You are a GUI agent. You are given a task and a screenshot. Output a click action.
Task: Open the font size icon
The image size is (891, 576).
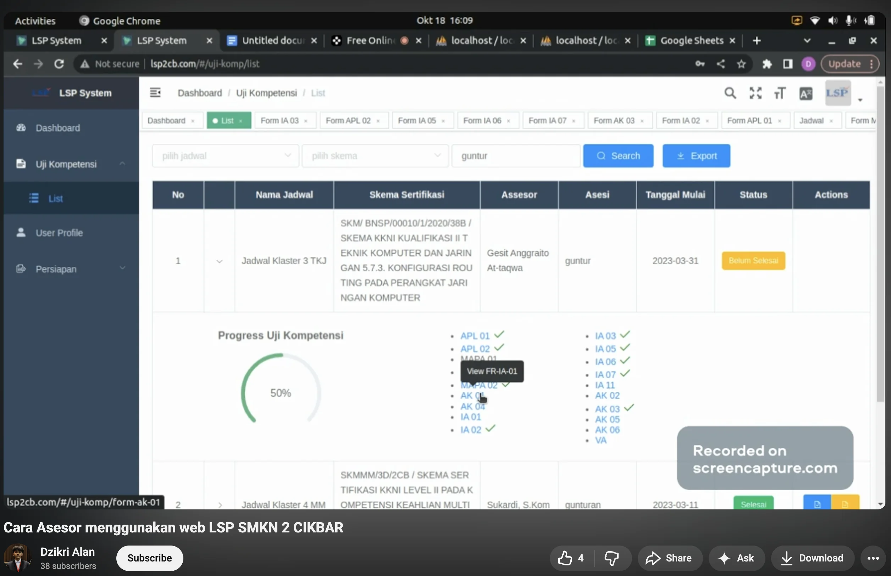pyautogui.click(x=780, y=93)
